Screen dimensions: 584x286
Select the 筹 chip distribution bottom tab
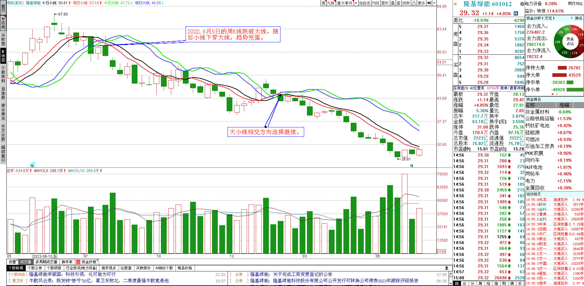click(x=480, y=283)
